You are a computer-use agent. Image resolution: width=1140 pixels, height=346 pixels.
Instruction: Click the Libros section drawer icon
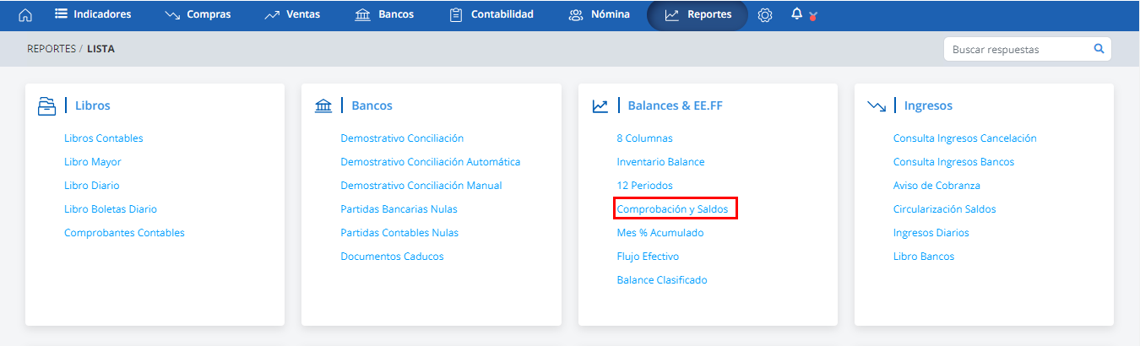click(46, 106)
